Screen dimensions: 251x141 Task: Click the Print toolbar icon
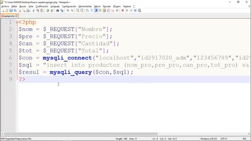(x=28, y=11)
